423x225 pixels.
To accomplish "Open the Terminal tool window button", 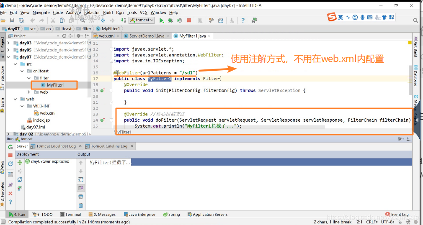I will (70, 215).
